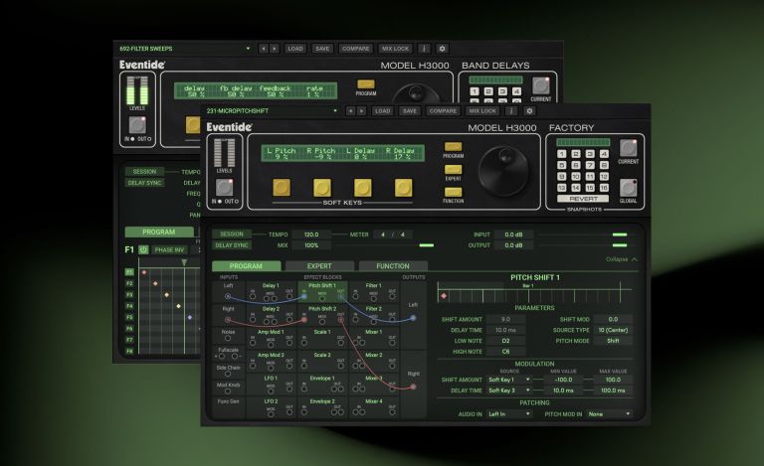Switch to EXPERT tab

(x=319, y=266)
